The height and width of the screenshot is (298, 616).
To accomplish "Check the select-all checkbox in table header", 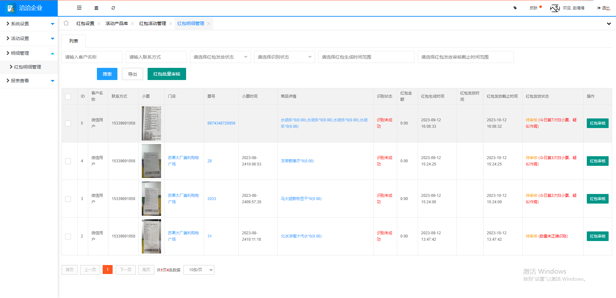I will click(x=68, y=96).
